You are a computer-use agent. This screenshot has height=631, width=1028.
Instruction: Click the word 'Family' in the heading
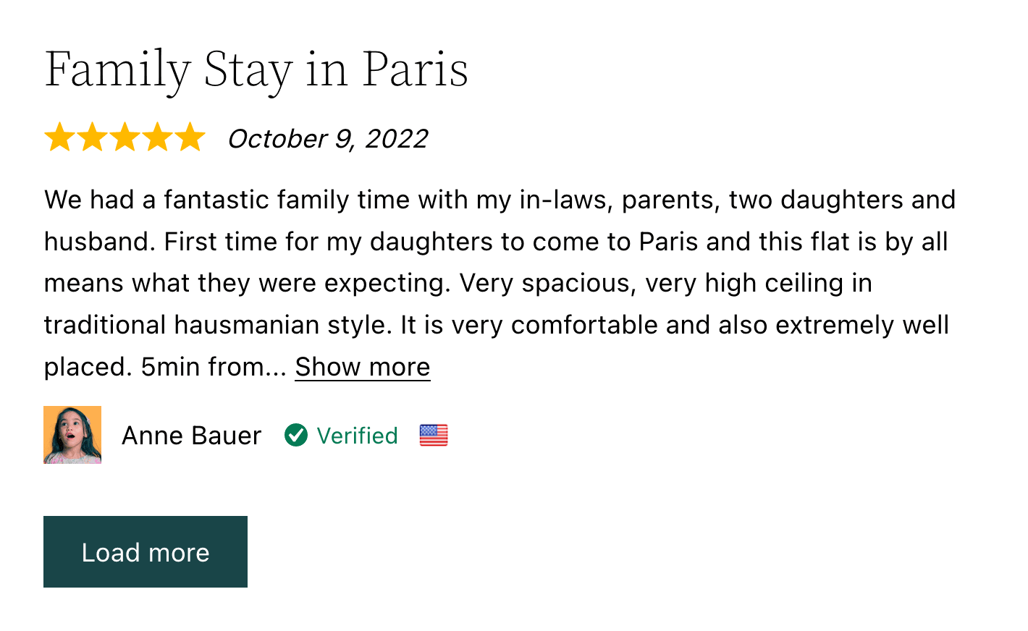(x=117, y=69)
